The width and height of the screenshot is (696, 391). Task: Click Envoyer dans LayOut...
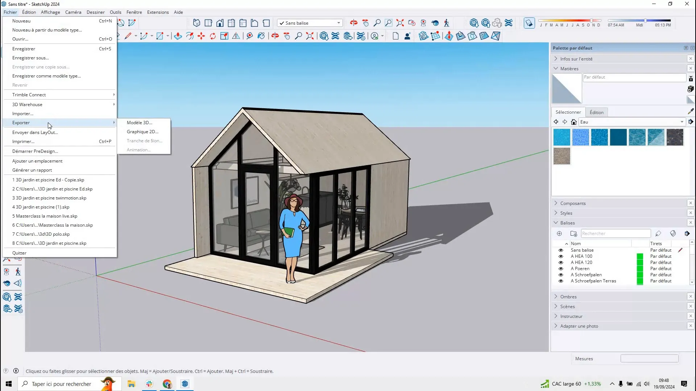click(60, 133)
